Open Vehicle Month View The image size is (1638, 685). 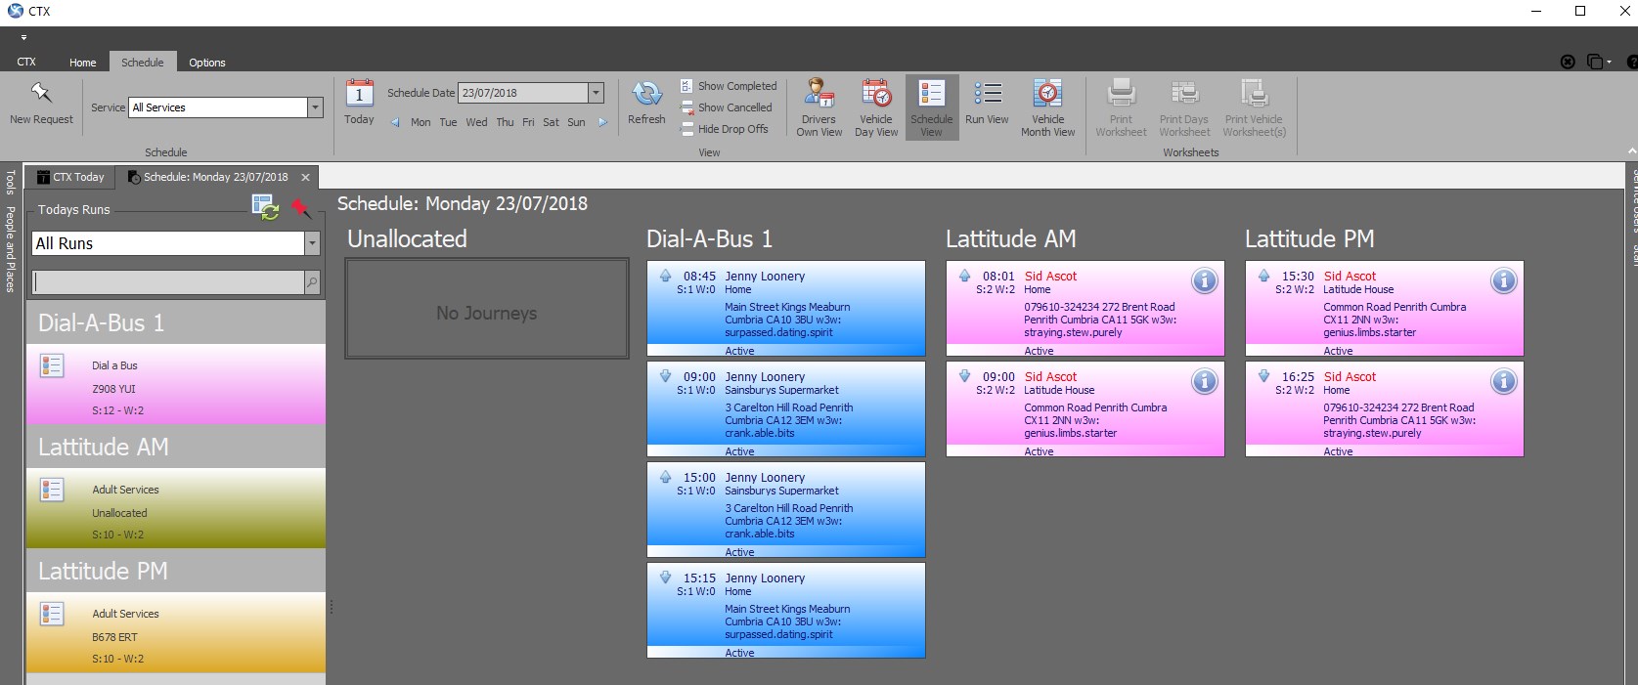(x=1047, y=107)
